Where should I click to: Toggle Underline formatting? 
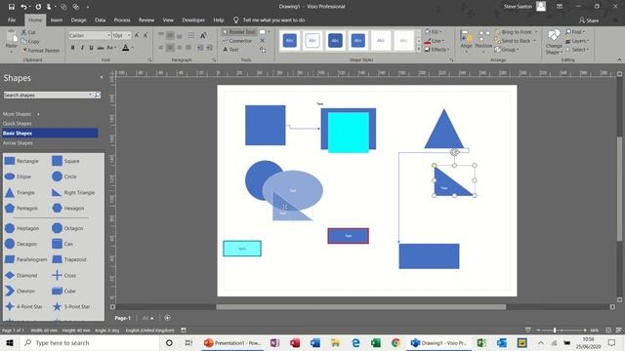click(91, 48)
